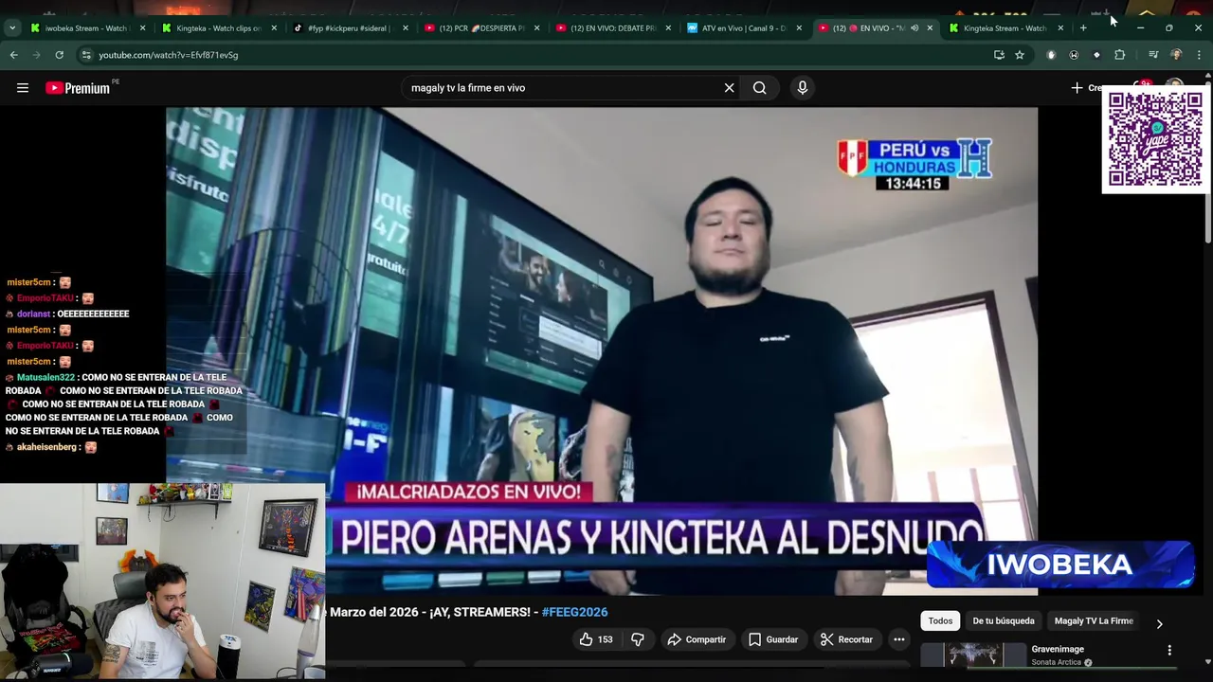Open Chrome profile avatar in toolbar
This screenshot has width=1213, height=682.
click(1176, 55)
